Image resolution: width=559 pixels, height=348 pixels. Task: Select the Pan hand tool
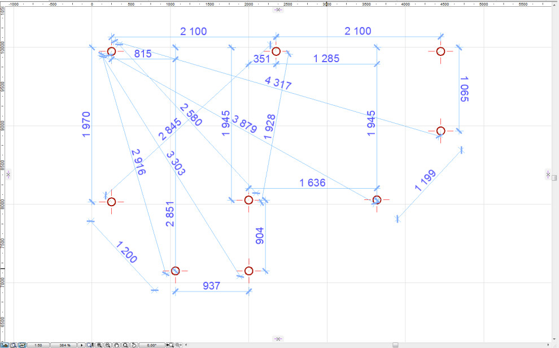(116, 345)
